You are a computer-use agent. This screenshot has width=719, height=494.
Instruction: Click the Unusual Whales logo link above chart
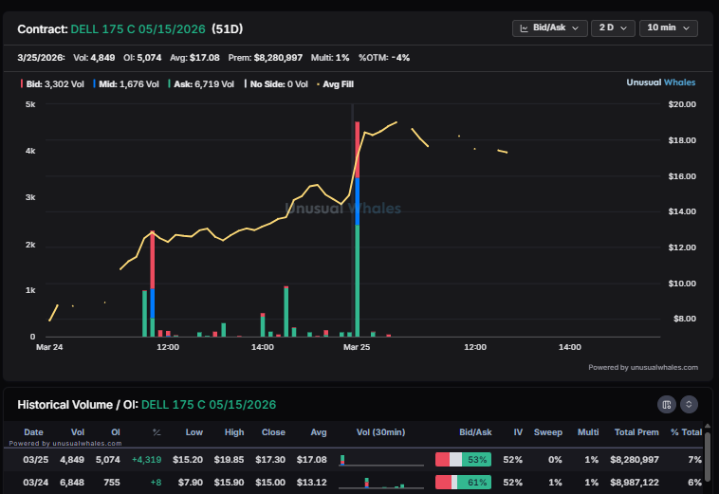(x=661, y=82)
